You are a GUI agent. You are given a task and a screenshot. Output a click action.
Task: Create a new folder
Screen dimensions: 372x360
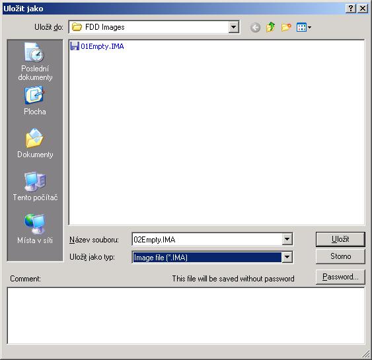(x=286, y=27)
